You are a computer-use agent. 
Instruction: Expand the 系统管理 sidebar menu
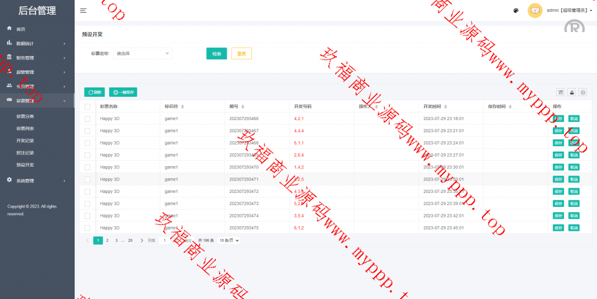click(x=37, y=181)
